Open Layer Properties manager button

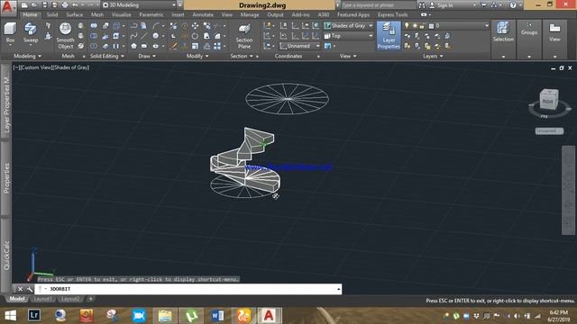click(x=389, y=35)
